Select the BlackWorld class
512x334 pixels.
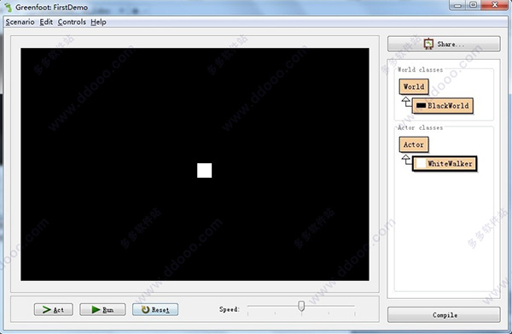click(442, 106)
